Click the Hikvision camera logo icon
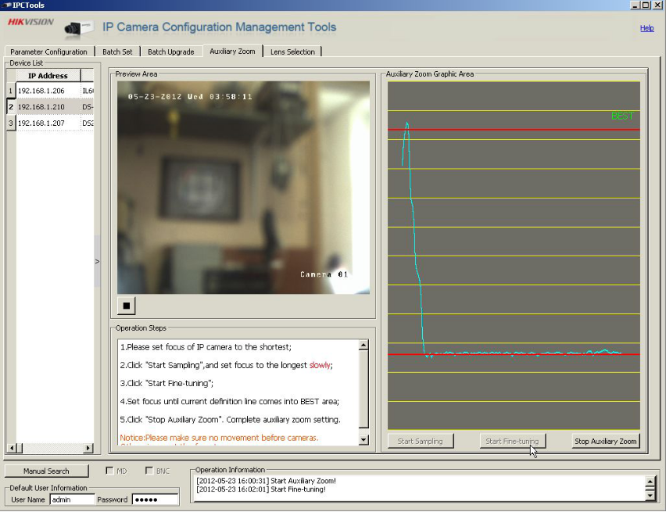666x512 pixels. point(79,28)
